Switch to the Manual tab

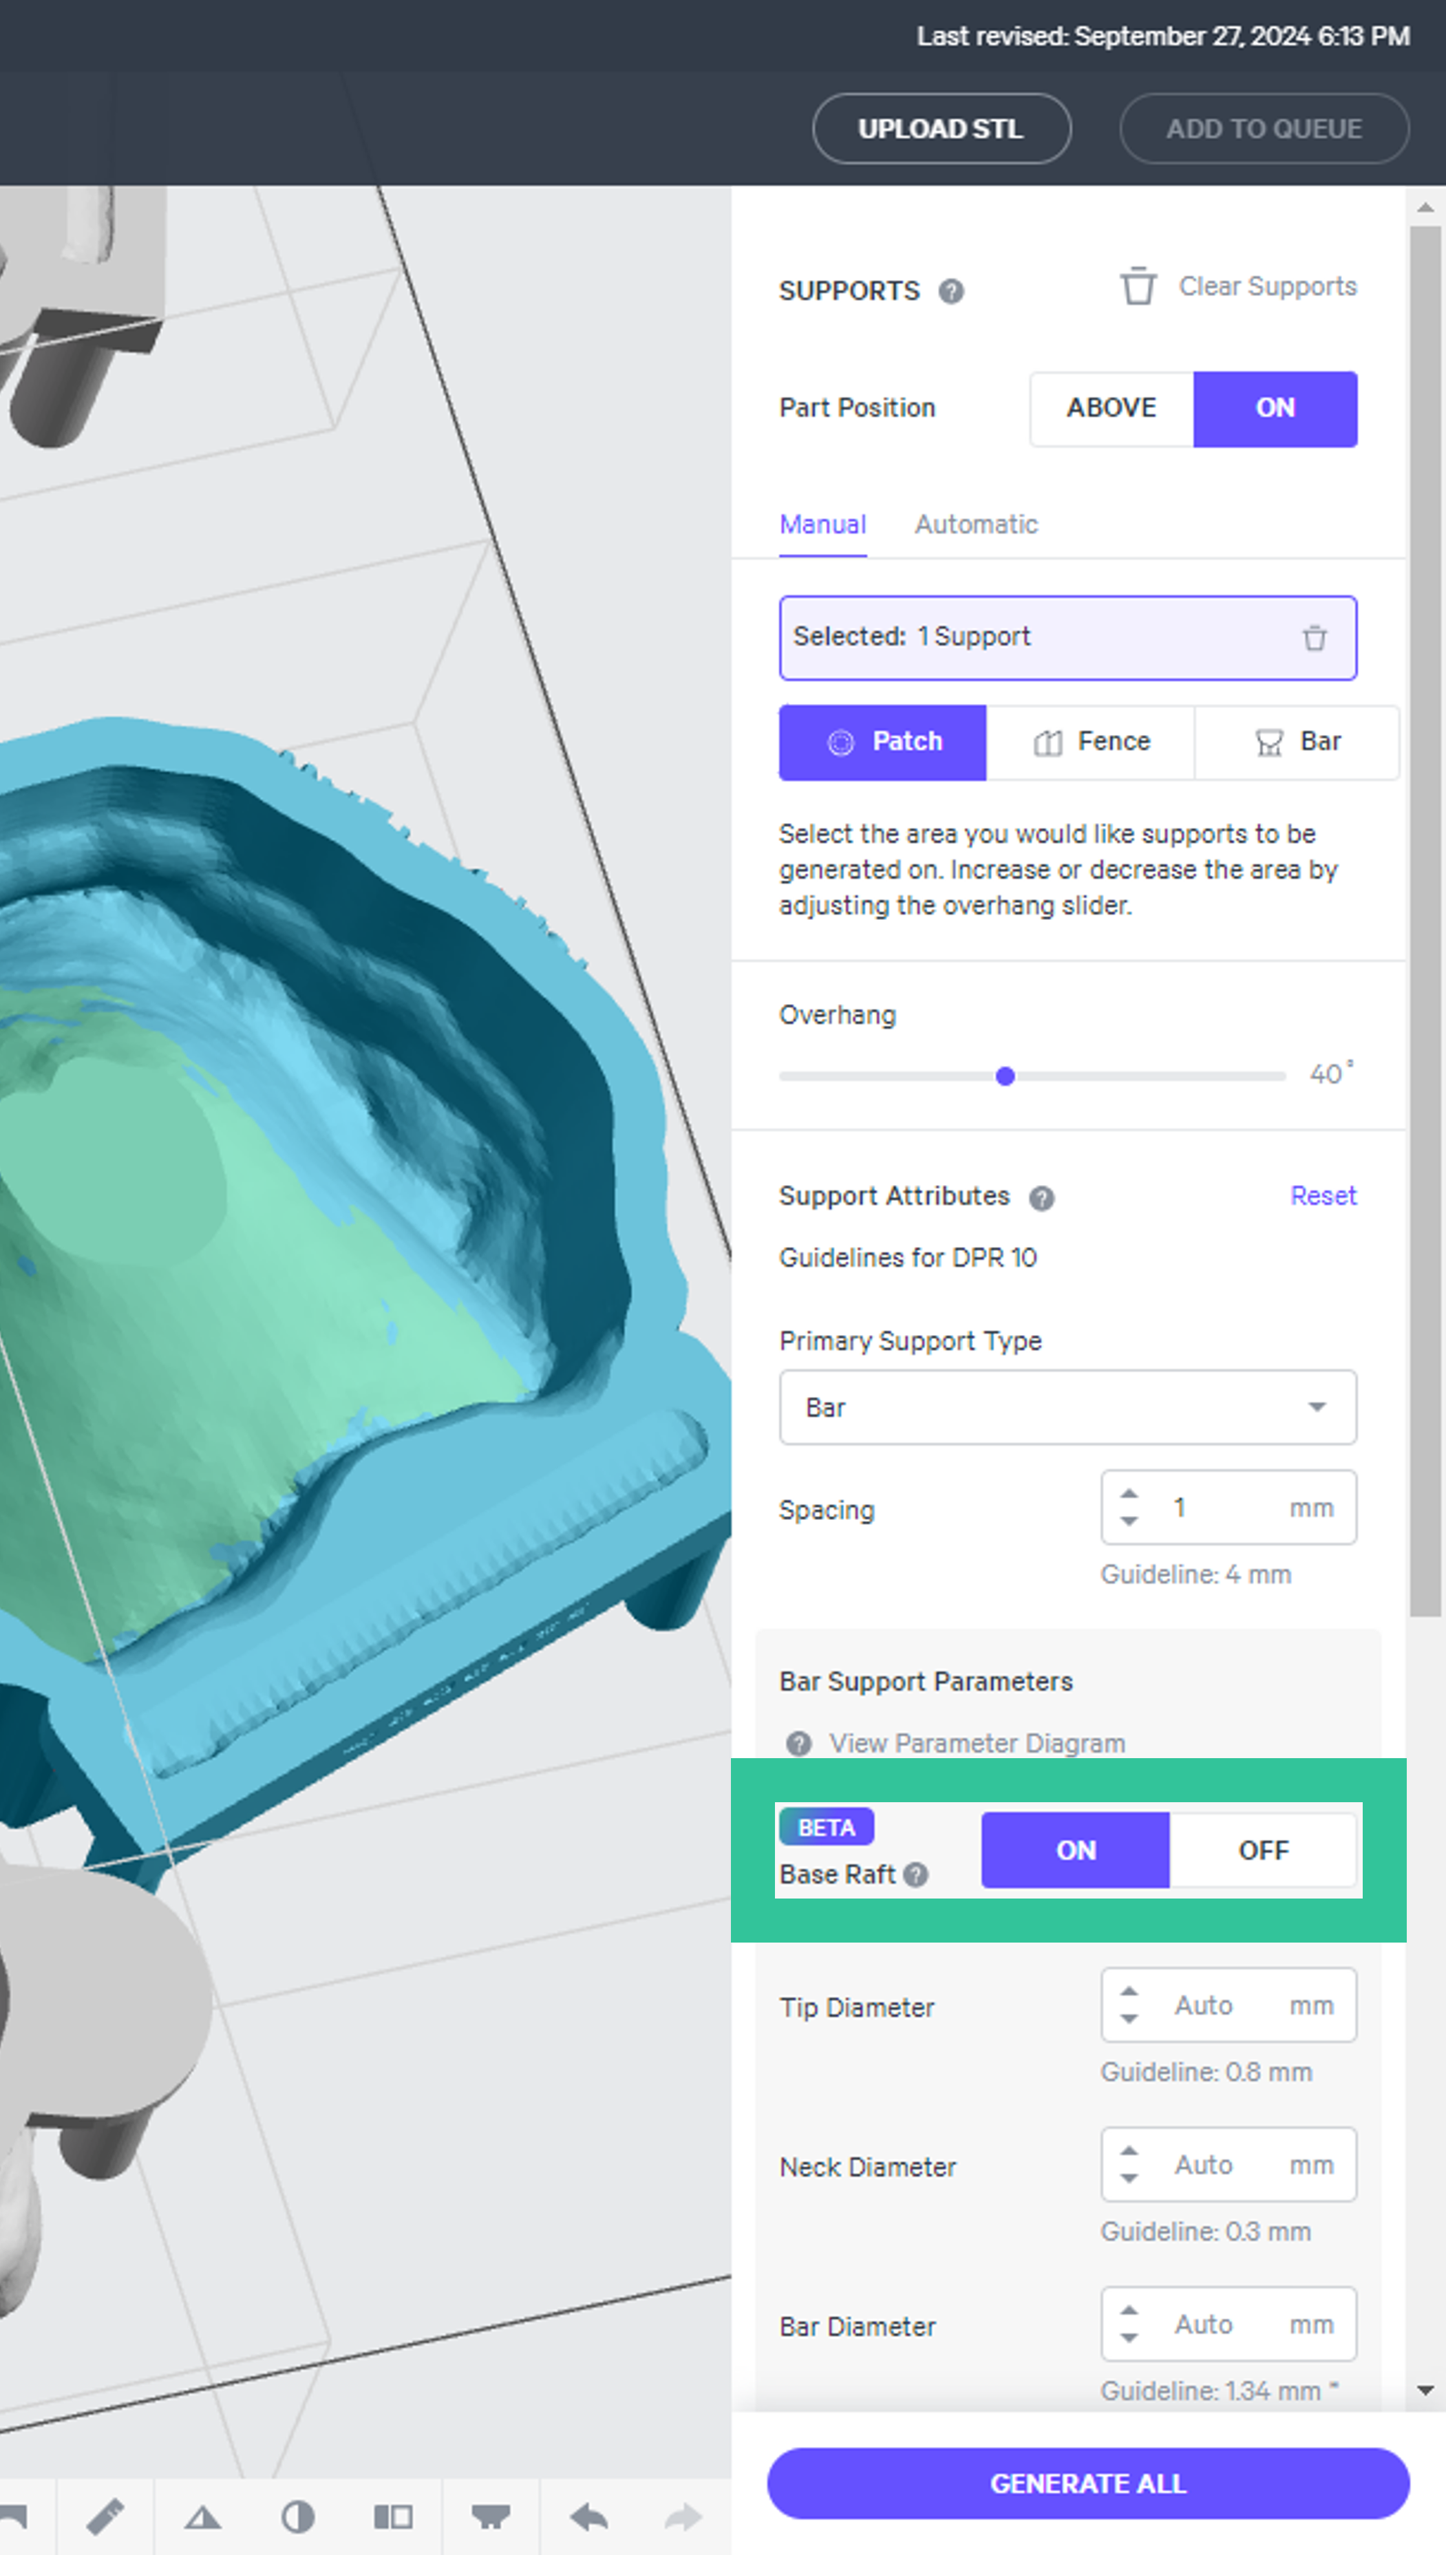(822, 525)
